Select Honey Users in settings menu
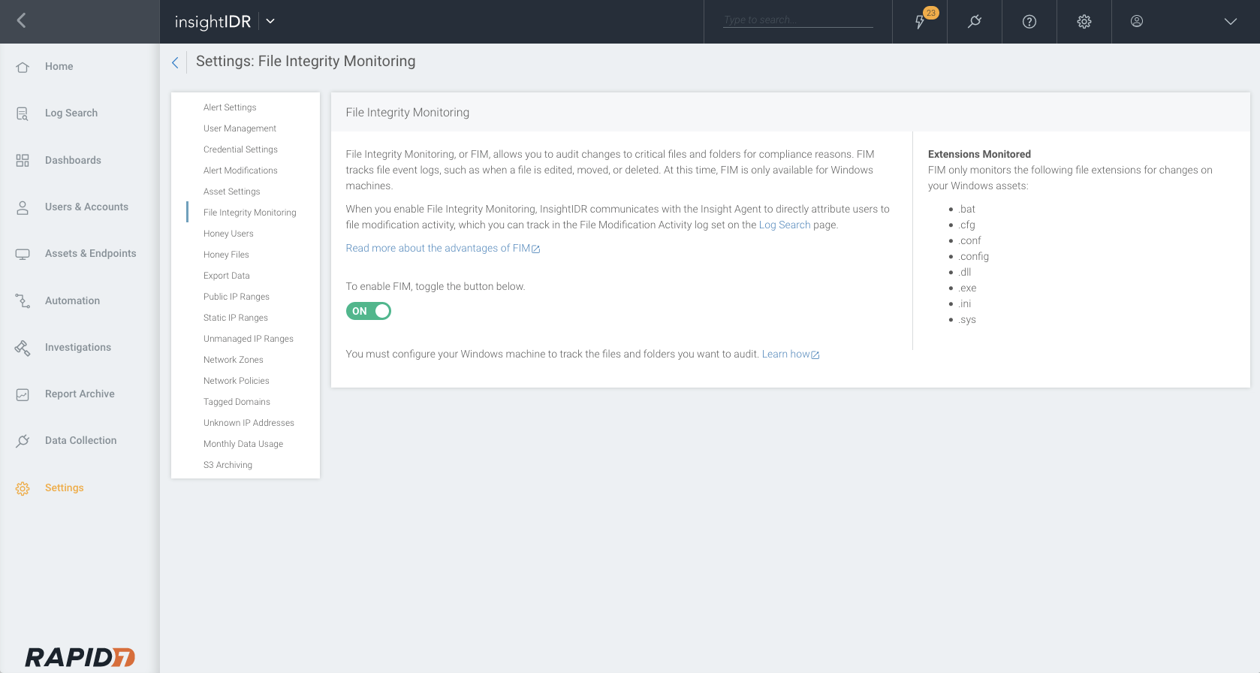This screenshot has width=1260, height=673. [x=228, y=234]
